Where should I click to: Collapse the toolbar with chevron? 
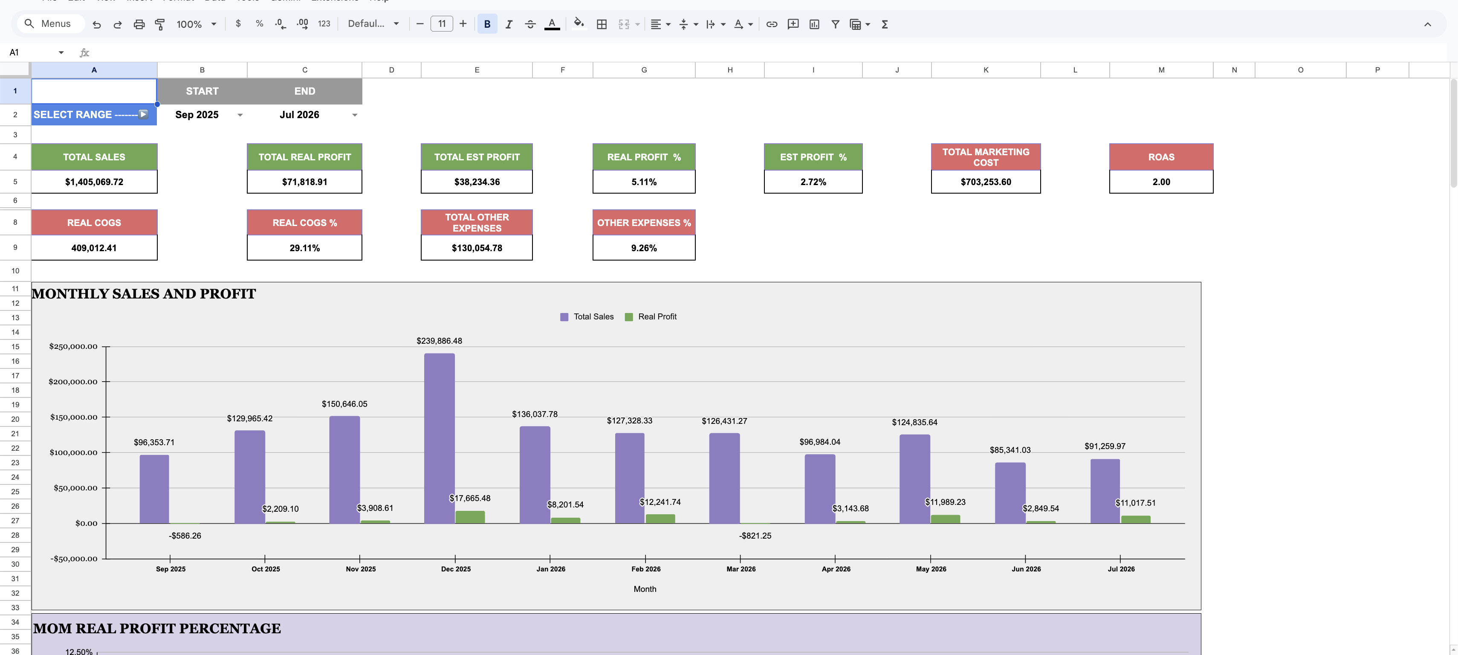1427,24
